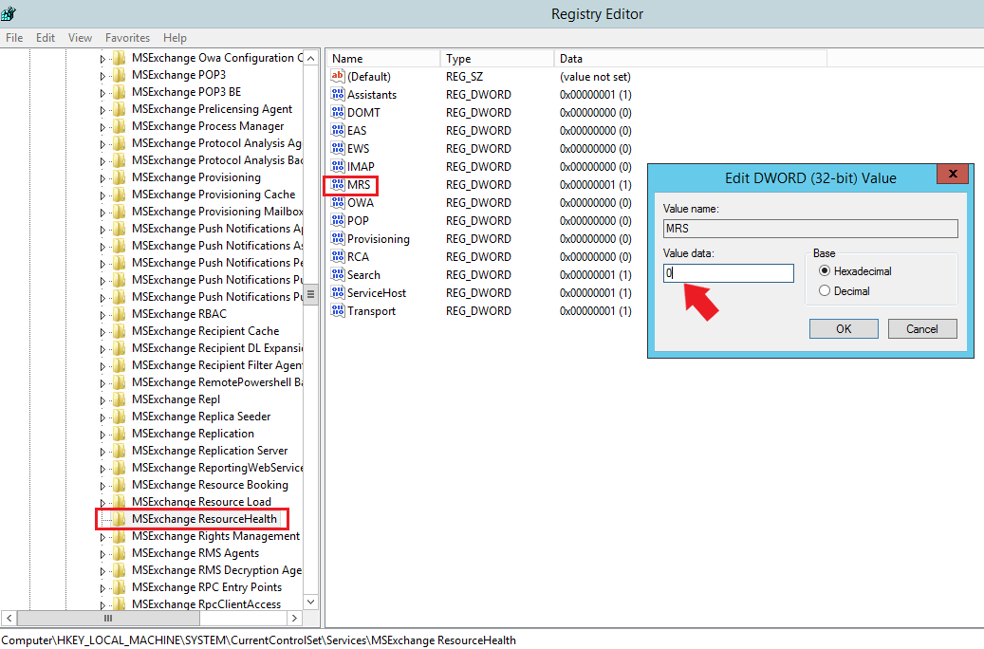Image resolution: width=984 pixels, height=649 pixels.
Task: Cancel the Edit DWORD dialog
Action: pos(922,329)
